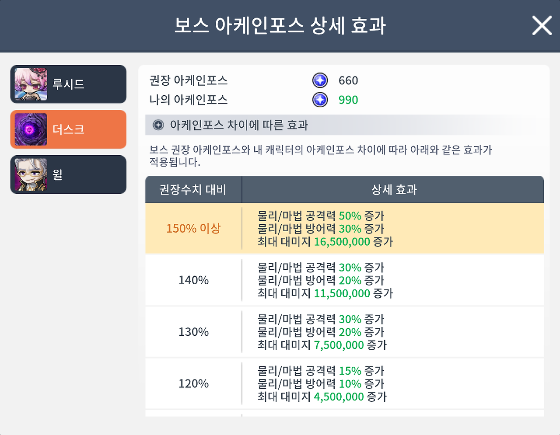Click the 나의 아케인포스 label
This screenshot has height=435, width=560.
click(189, 100)
